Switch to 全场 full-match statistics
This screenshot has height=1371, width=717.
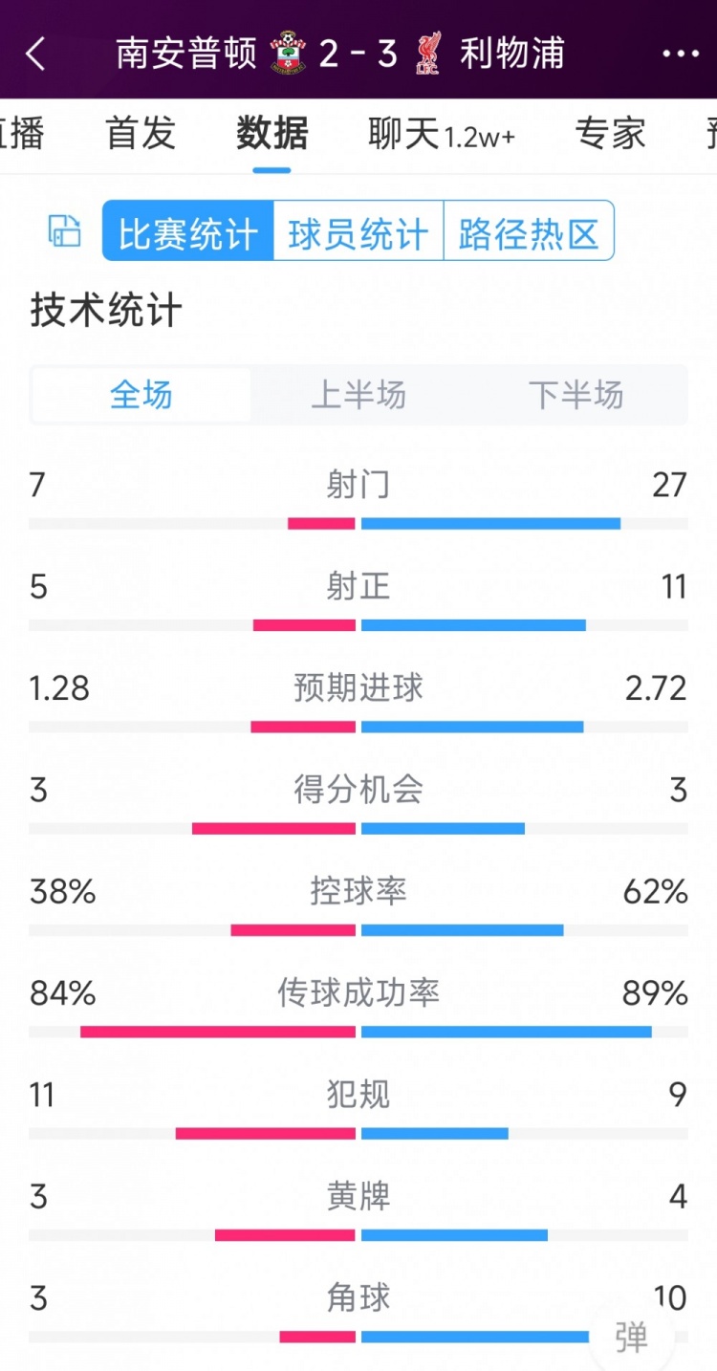pos(141,395)
